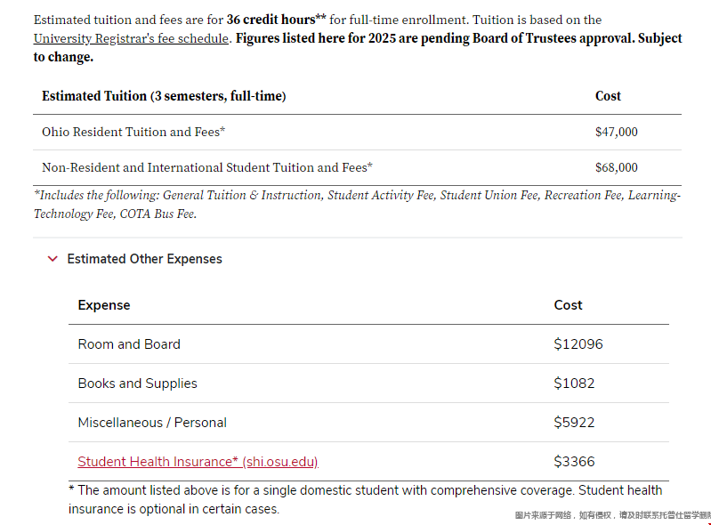Image resolution: width=711 pixels, height=525 pixels.
Task: Open Student Health Insurance shi.osu.edu link
Action: (x=198, y=462)
